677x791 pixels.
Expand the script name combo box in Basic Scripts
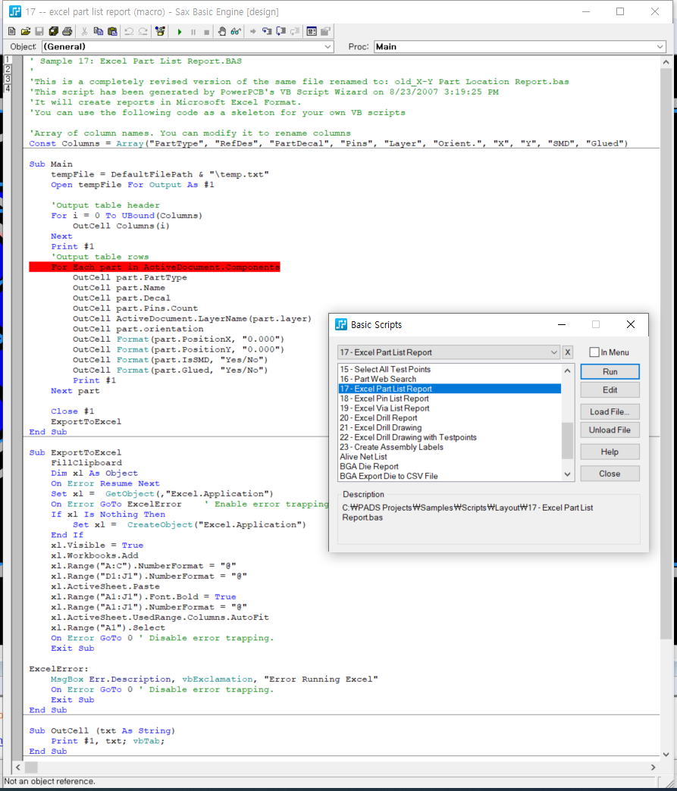click(553, 352)
